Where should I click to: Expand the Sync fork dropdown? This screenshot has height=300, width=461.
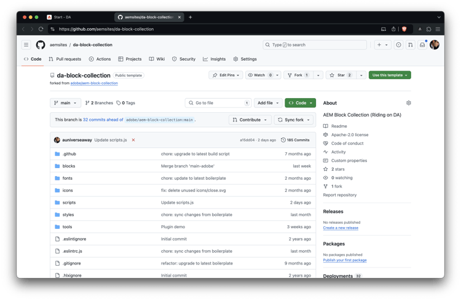pos(293,120)
